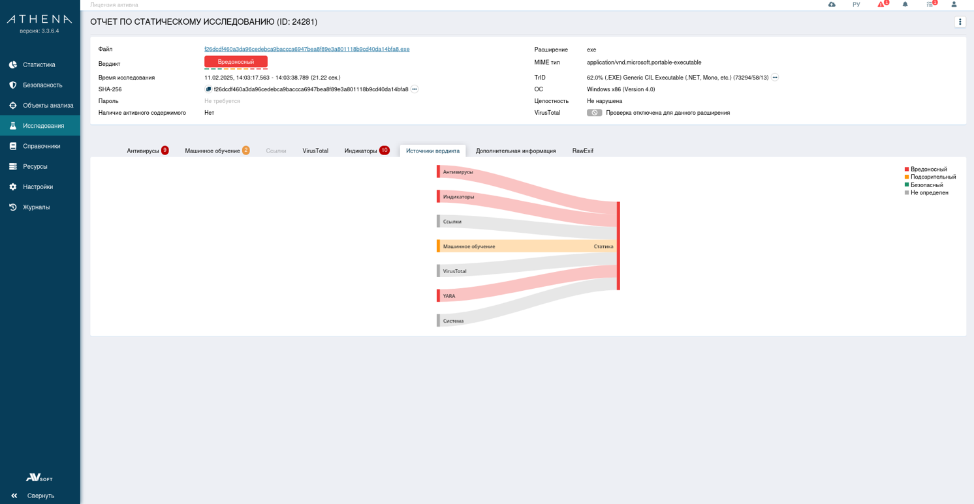The image size is (974, 504).
Task: Click the red YARA node in diagram
Action: pyautogui.click(x=439, y=296)
